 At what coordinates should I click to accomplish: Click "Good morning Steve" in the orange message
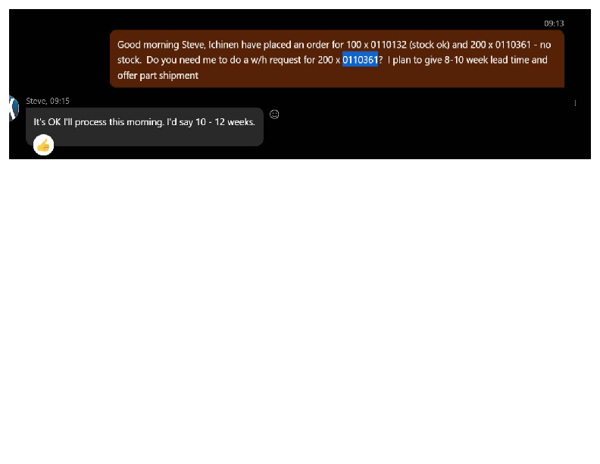pos(161,45)
